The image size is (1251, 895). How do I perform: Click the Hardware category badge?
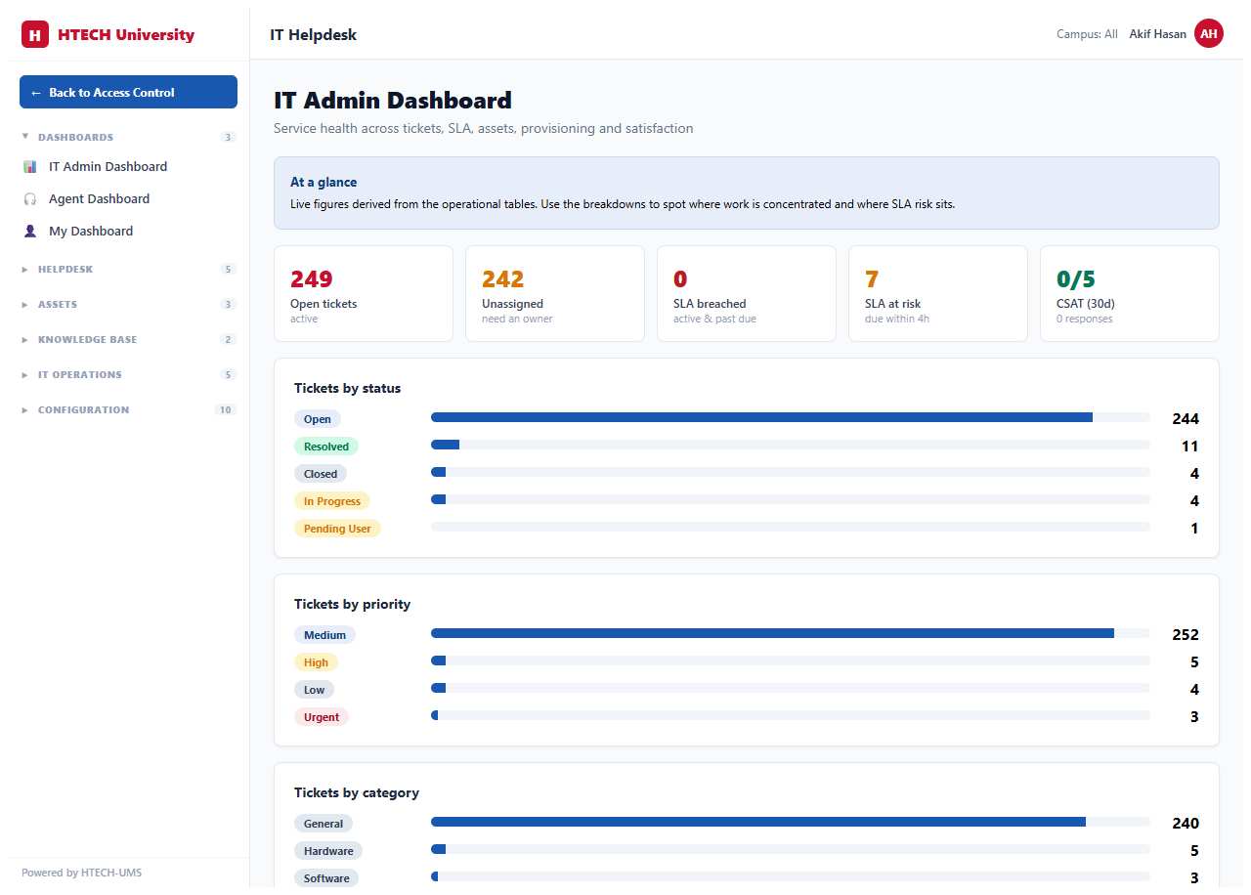(328, 851)
